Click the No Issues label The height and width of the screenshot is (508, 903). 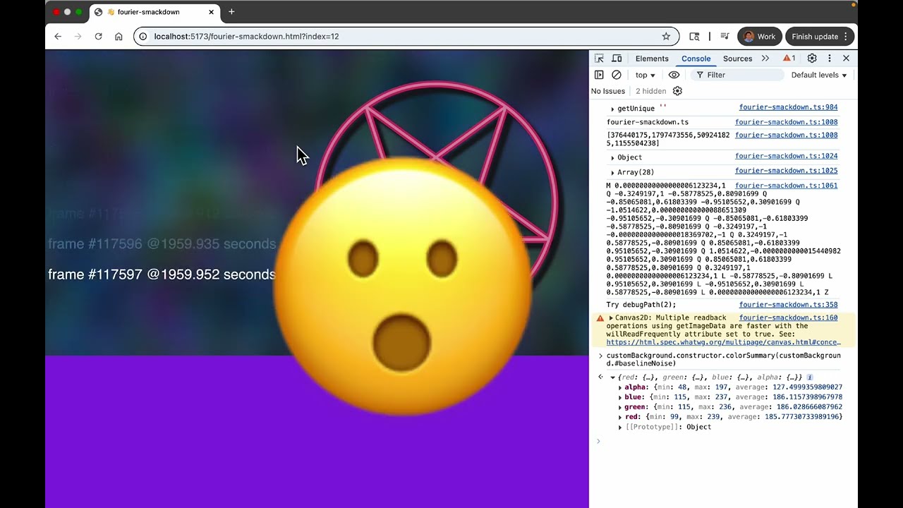click(x=608, y=91)
